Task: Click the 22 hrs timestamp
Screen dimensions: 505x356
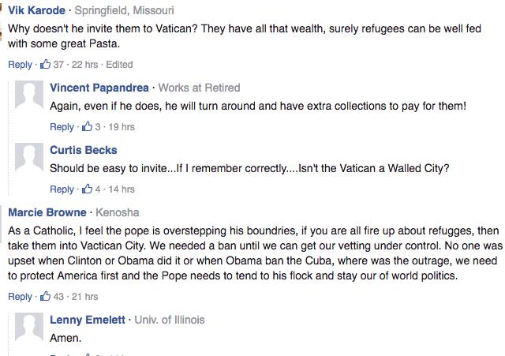Action: (x=84, y=65)
